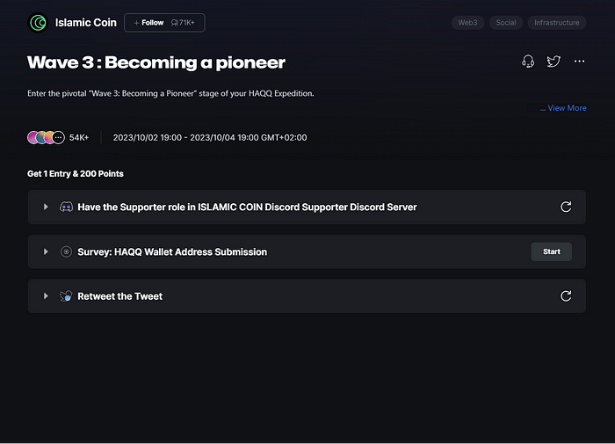615x444 pixels.
Task: Refresh the Discord Supporter role task
Action: click(x=566, y=207)
